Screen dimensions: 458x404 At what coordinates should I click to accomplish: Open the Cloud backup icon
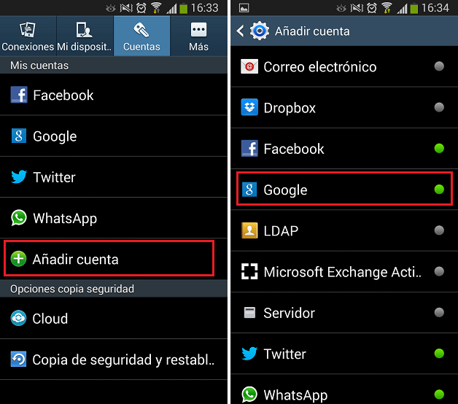(18, 318)
